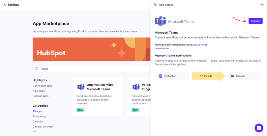
Task: Click the App Marketplace heading
Action: coord(51,24)
